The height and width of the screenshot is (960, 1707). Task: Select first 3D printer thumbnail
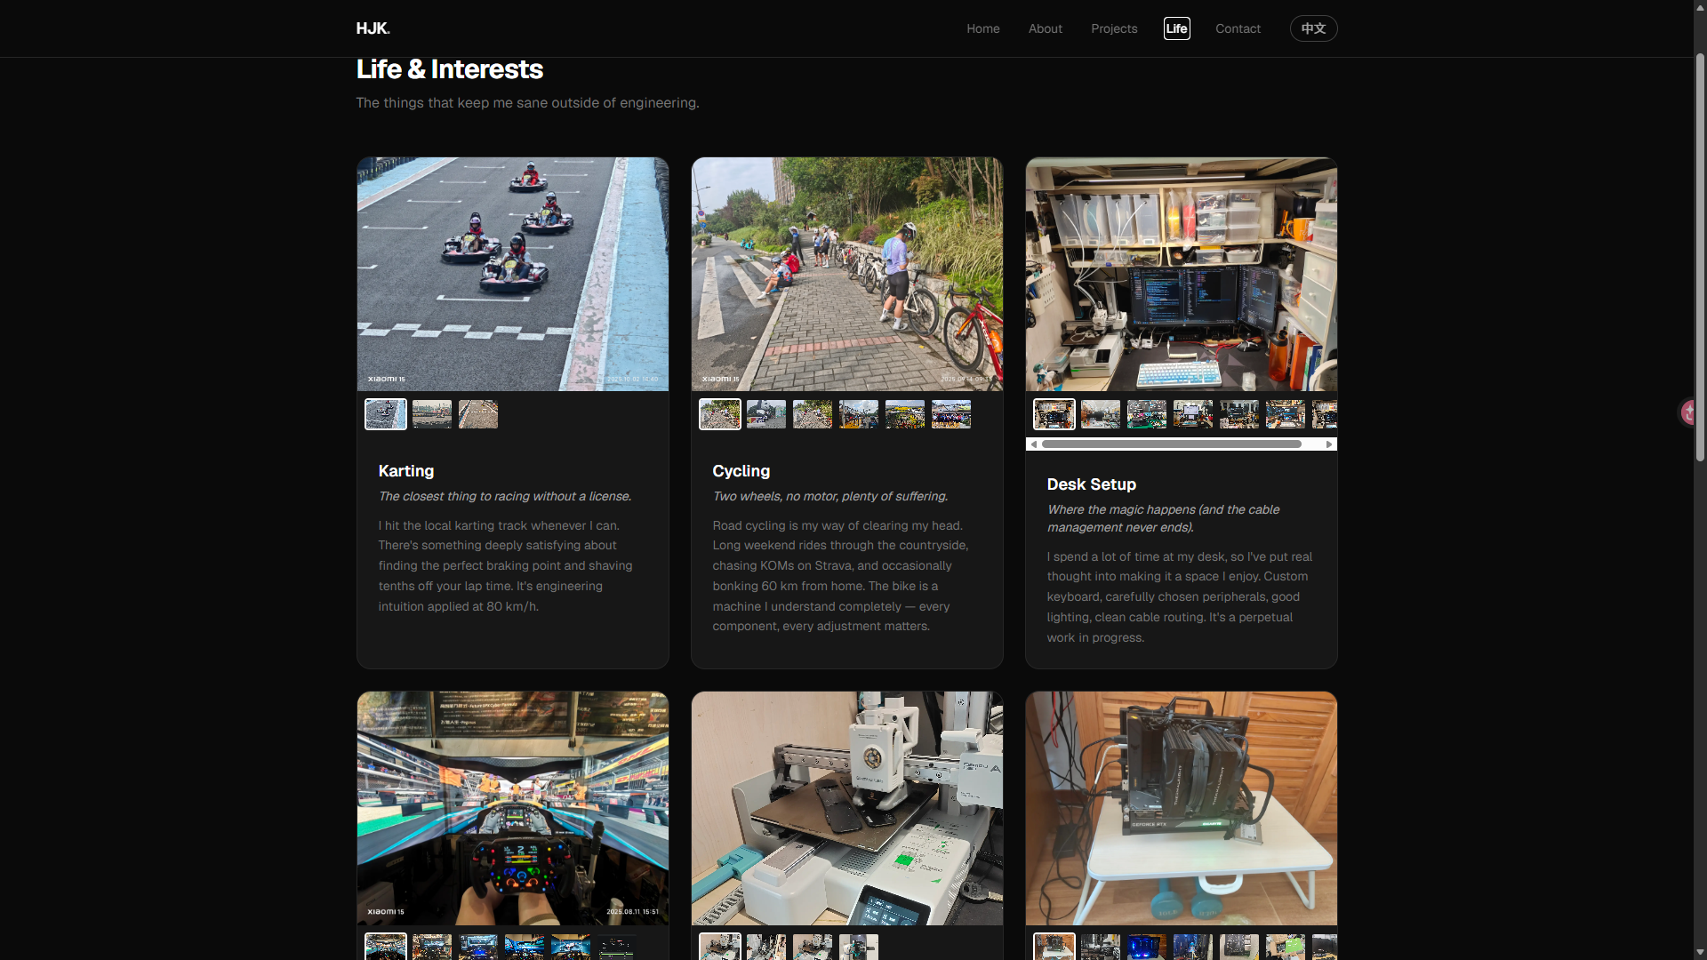[x=720, y=947]
